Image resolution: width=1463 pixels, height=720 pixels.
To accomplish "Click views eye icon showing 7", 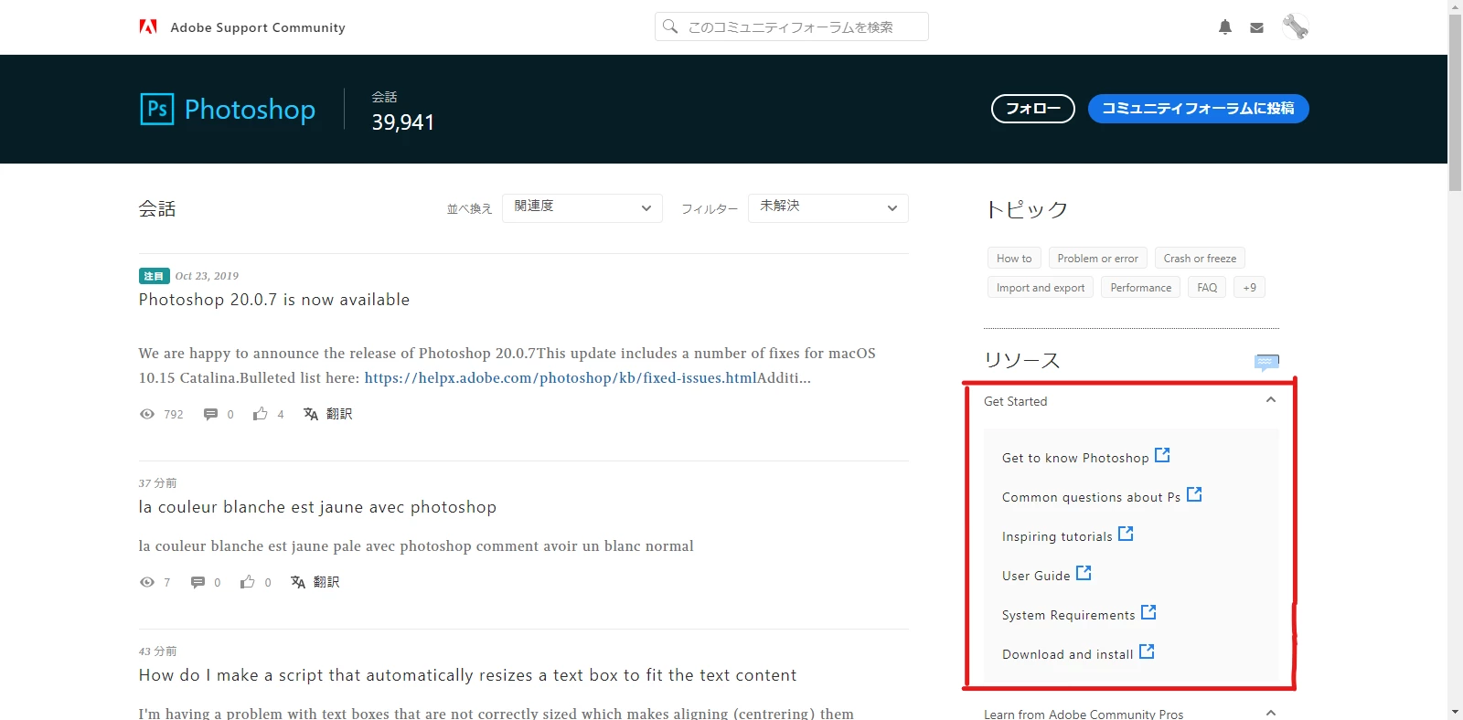I will coord(147,582).
